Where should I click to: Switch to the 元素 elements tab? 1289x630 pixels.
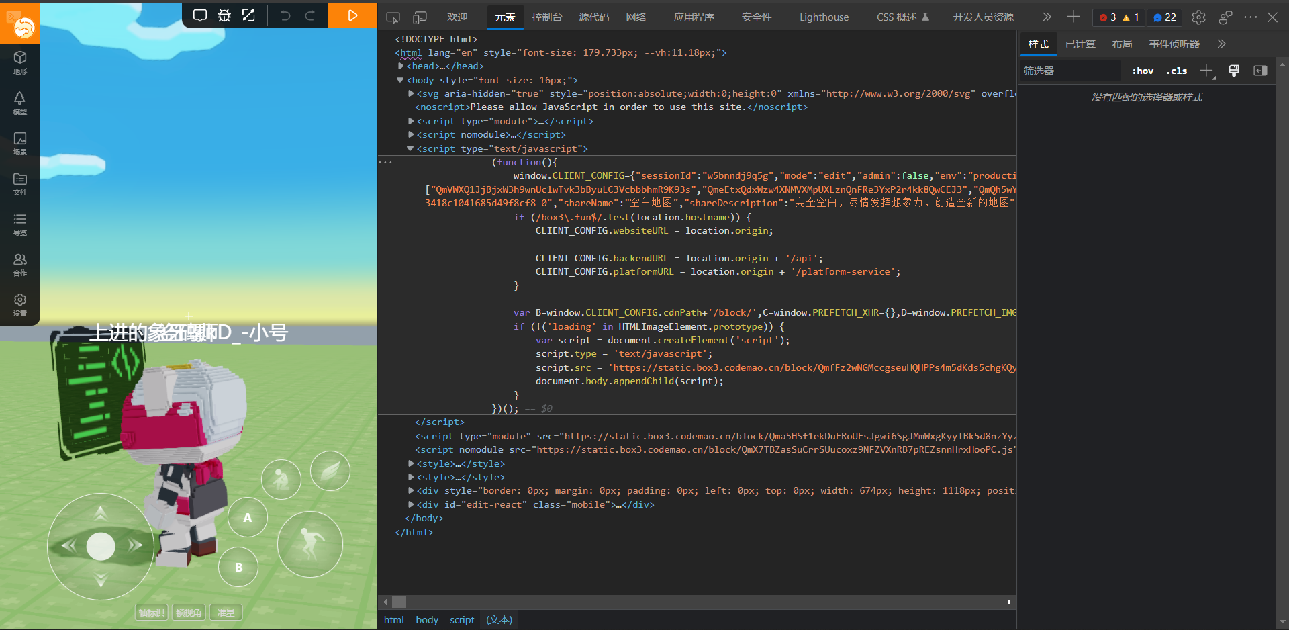pos(505,17)
